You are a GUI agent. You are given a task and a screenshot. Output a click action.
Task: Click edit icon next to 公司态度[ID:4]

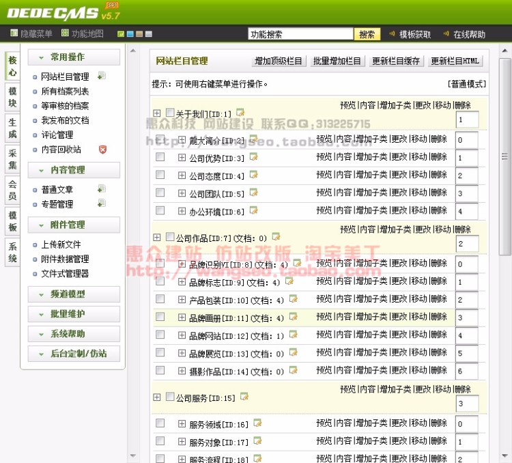(253, 175)
